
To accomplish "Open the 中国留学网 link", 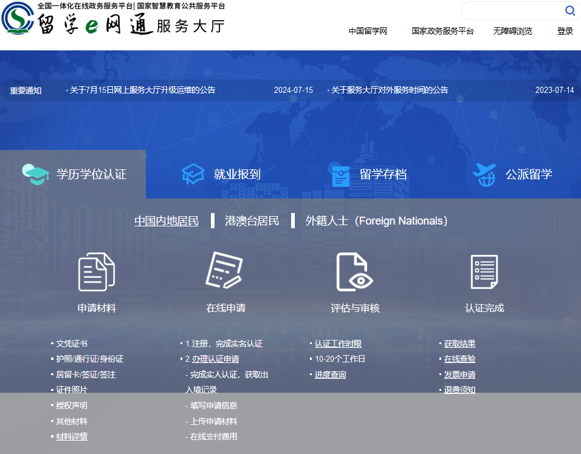I will point(368,31).
